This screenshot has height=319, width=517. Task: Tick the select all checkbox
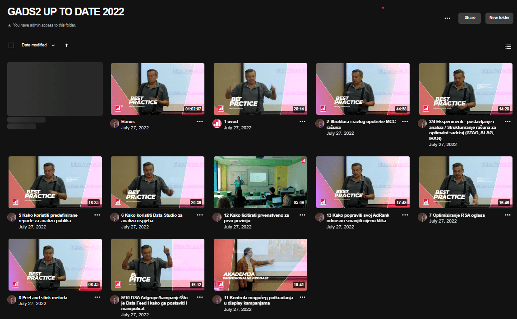(11, 46)
